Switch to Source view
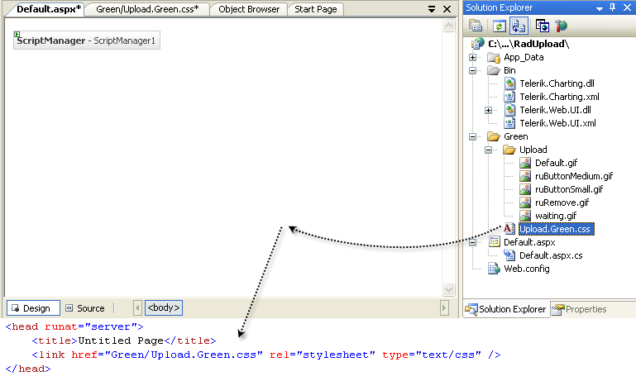636x381 pixels. point(84,308)
